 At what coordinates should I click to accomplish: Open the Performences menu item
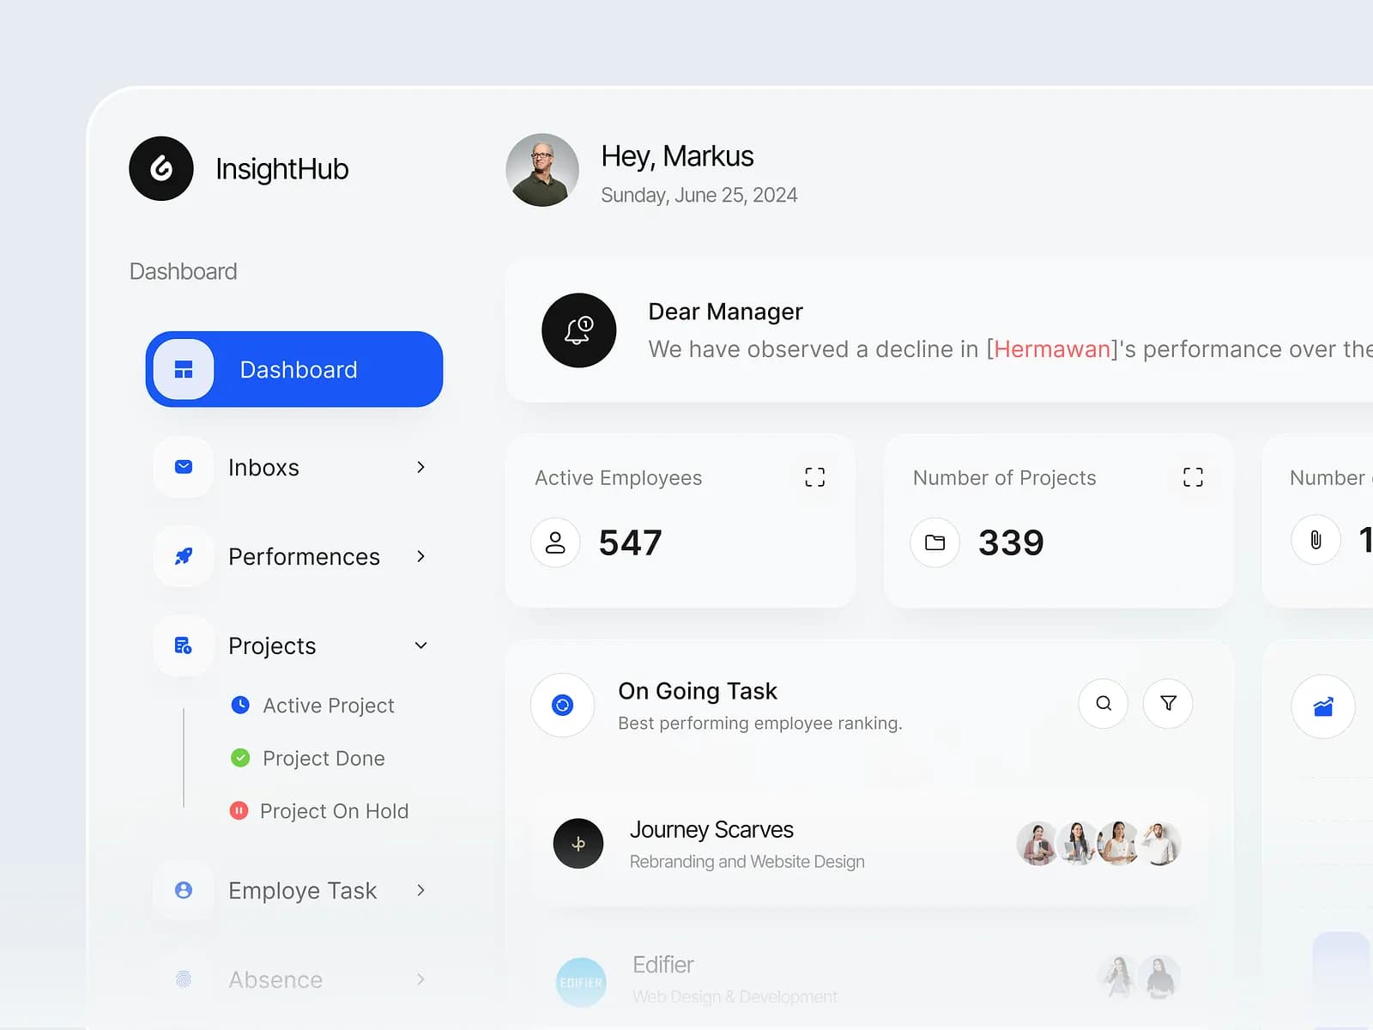(294, 556)
